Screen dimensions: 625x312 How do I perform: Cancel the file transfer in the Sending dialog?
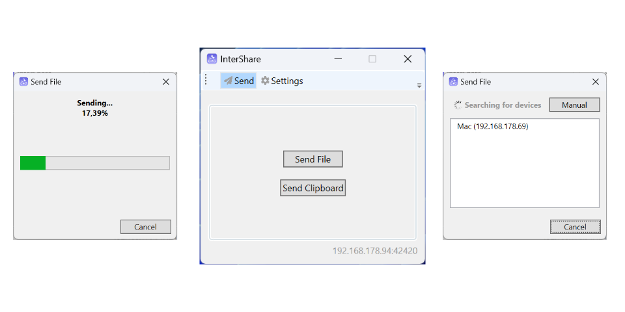click(x=145, y=227)
